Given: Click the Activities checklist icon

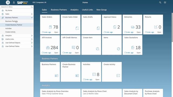Looking at the screenshot, I should pos(94,74).
